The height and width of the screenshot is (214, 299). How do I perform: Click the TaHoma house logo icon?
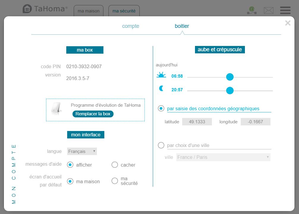[27, 9]
